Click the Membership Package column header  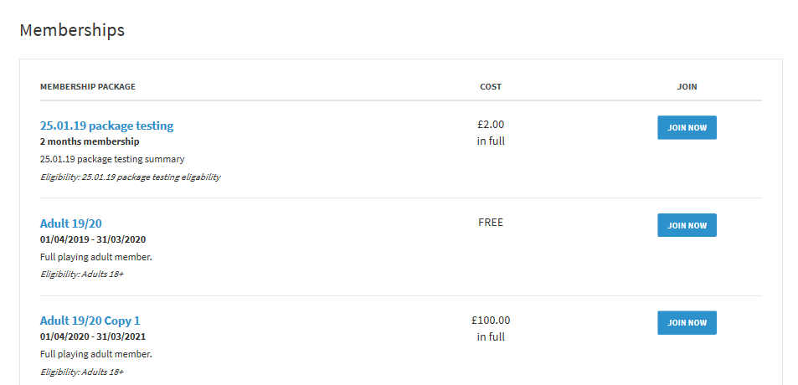pyautogui.click(x=88, y=87)
